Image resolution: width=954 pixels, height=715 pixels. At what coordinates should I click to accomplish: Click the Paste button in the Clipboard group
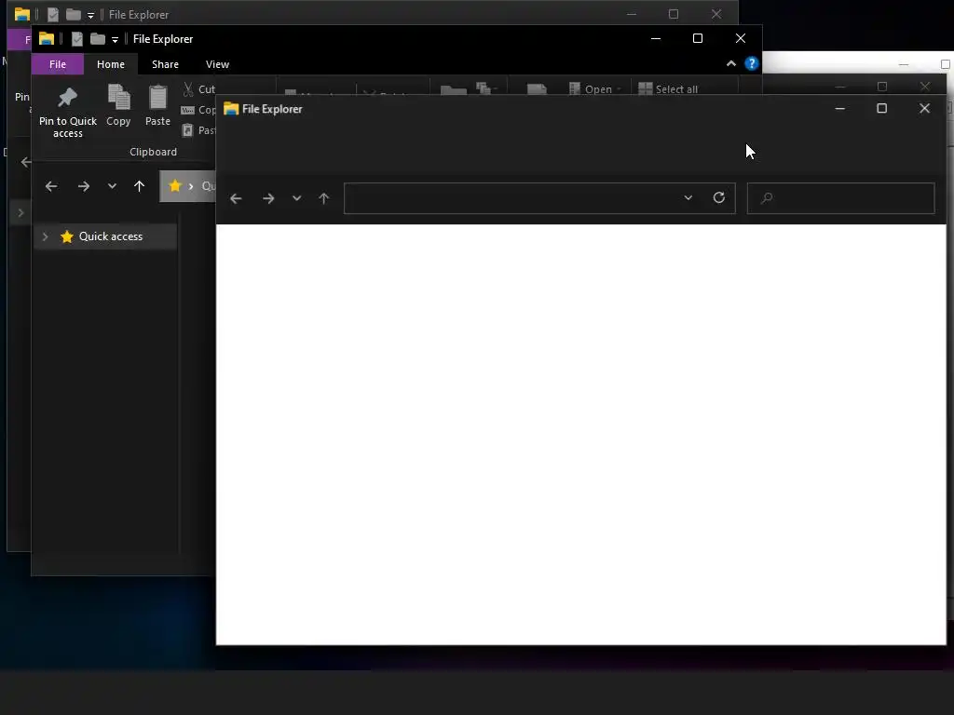157,106
